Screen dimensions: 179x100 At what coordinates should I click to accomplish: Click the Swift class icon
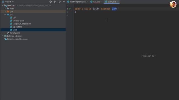(11, 30)
